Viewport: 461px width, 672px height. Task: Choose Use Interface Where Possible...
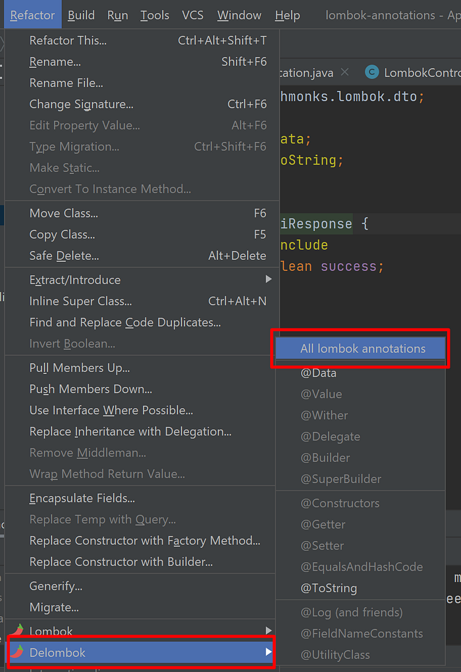point(140,410)
